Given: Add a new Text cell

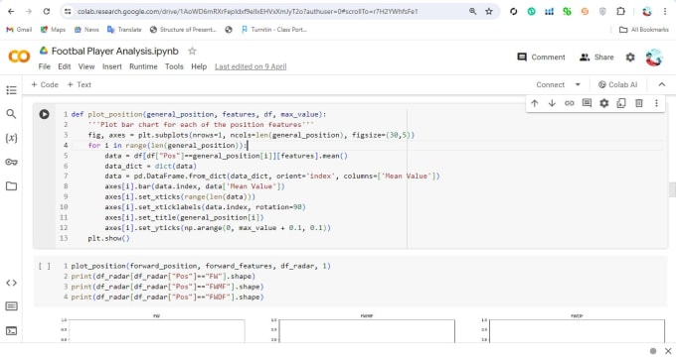Looking at the screenshot, I should click(x=79, y=84).
